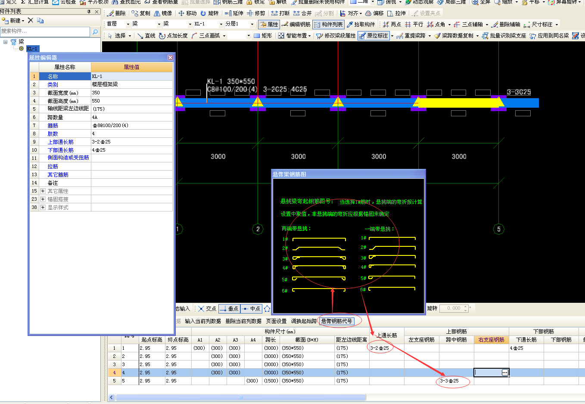Run 批量识别梁支座 batch identify supports
585x404 pixels.
click(x=504, y=36)
